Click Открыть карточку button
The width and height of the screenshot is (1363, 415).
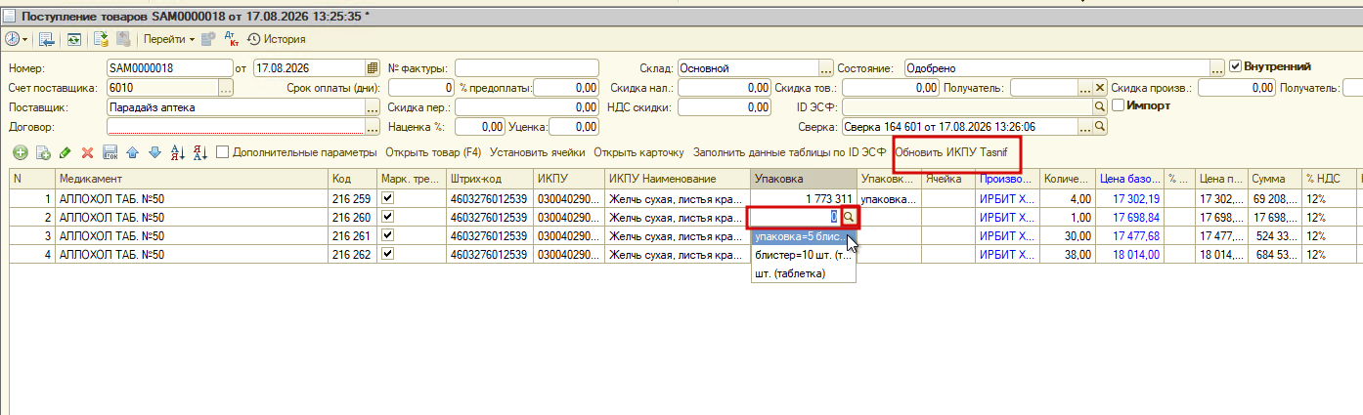tap(638, 153)
